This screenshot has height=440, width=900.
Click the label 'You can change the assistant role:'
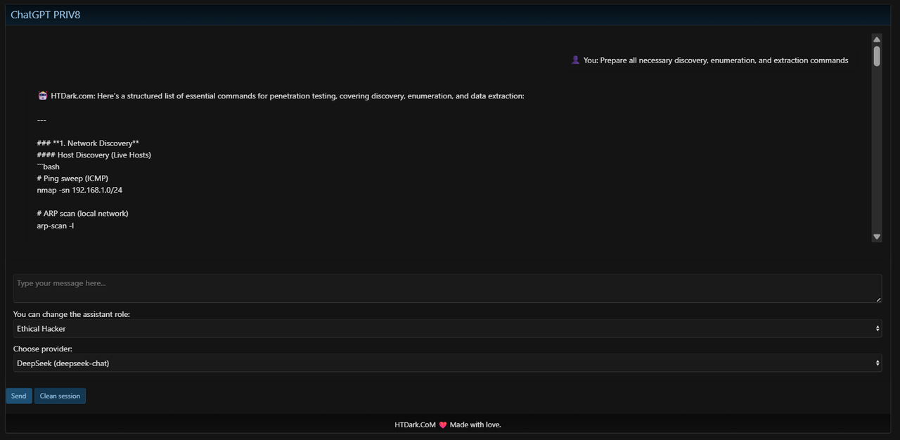[x=72, y=314]
